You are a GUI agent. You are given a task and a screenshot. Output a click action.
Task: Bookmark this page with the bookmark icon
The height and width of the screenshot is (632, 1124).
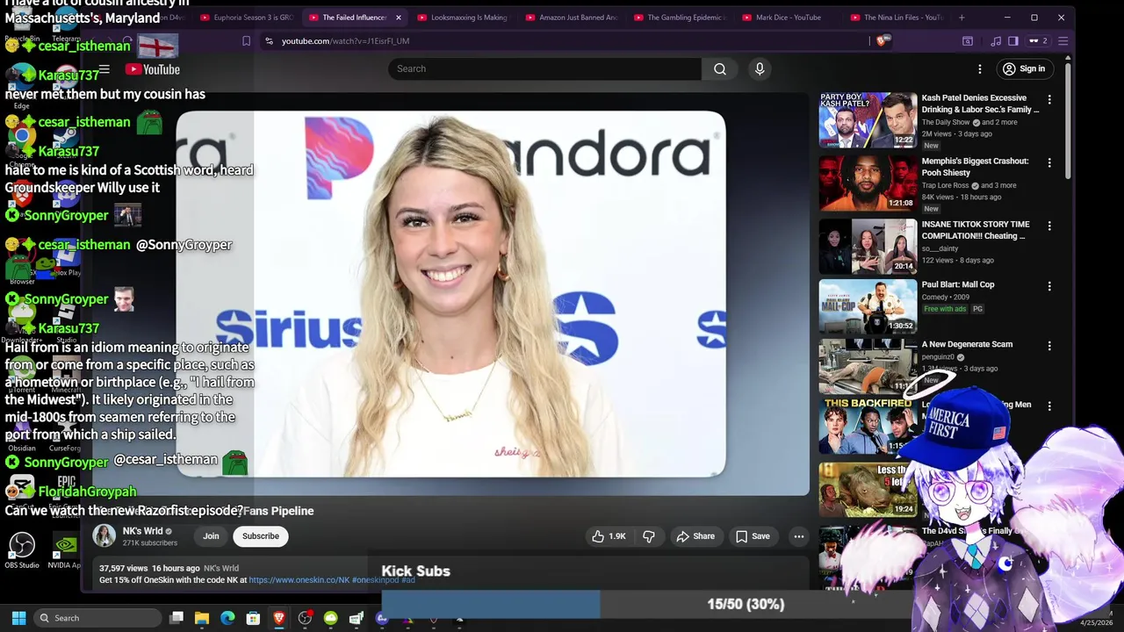click(x=246, y=41)
